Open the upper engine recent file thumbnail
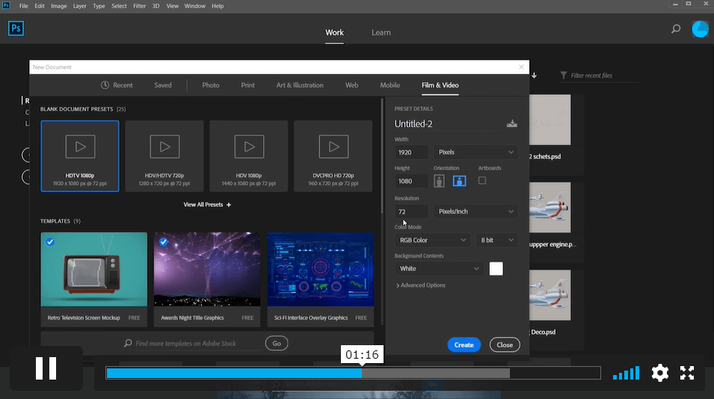The image size is (714, 399). point(550,208)
